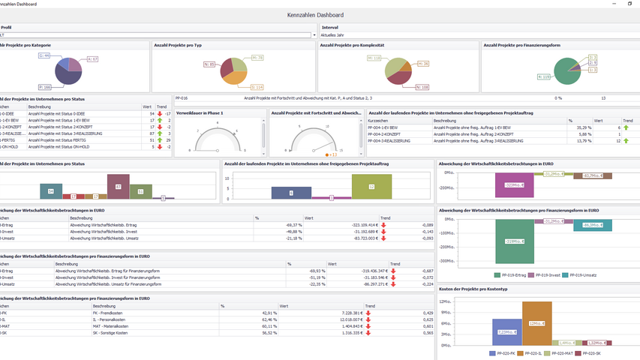The image size is (640, 360).
Task: Click green trend arrow in Status FERTIG row
Action: 160,140
